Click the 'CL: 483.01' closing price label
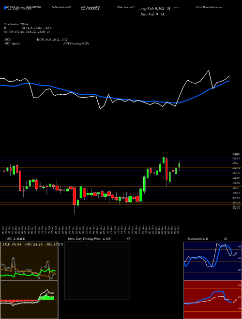 click(91, 9)
